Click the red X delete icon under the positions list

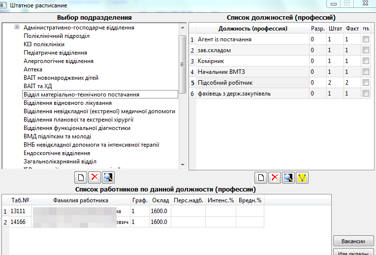click(x=276, y=178)
